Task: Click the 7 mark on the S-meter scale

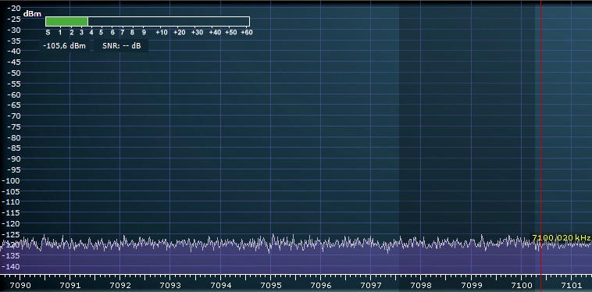Action: coord(123,33)
